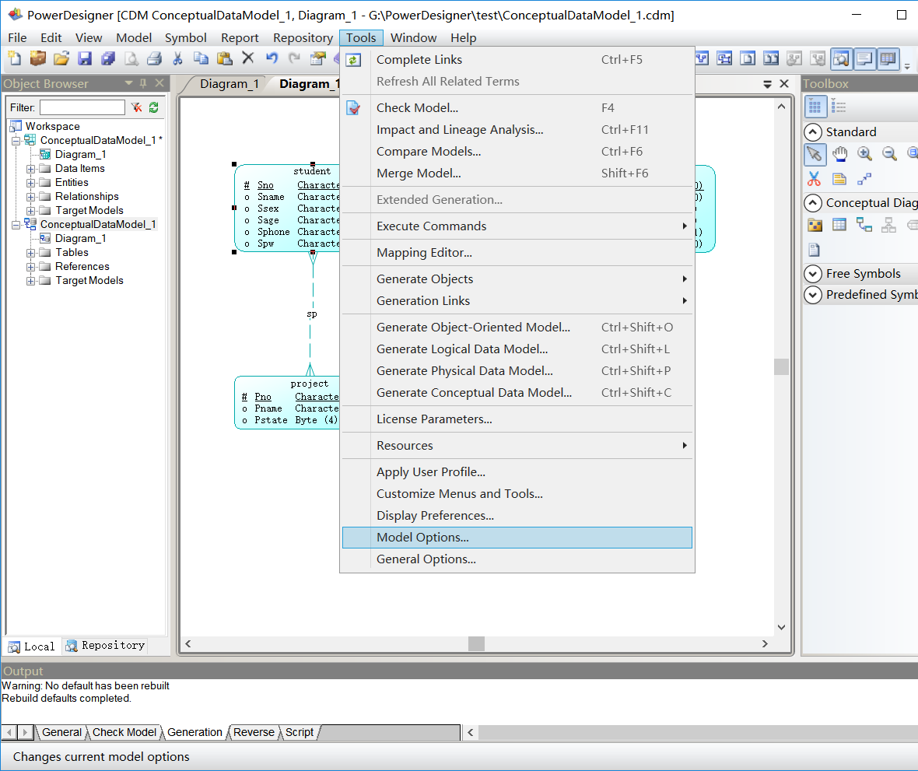Viewport: 918px width, 771px height.
Task: Open Display Preferences from the menu
Action: pyautogui.click(x=434, y=515)
